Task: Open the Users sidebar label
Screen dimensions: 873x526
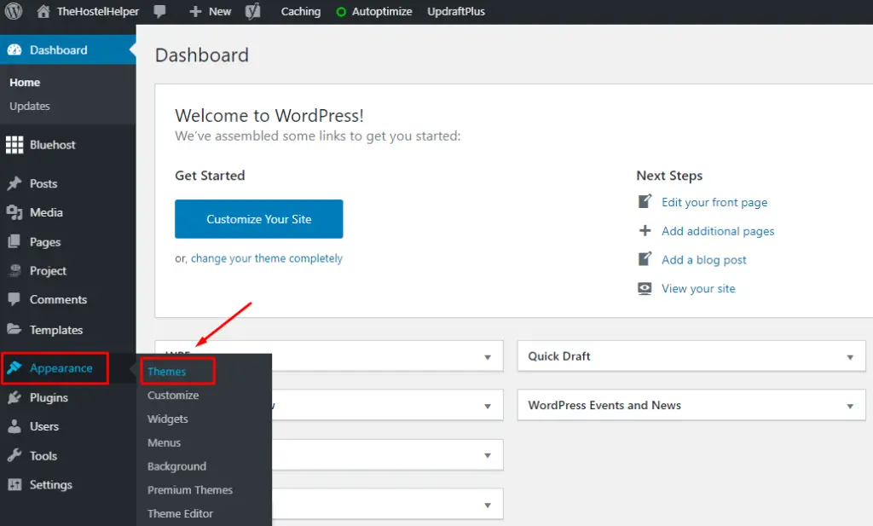Action: [x=44, y=427]
